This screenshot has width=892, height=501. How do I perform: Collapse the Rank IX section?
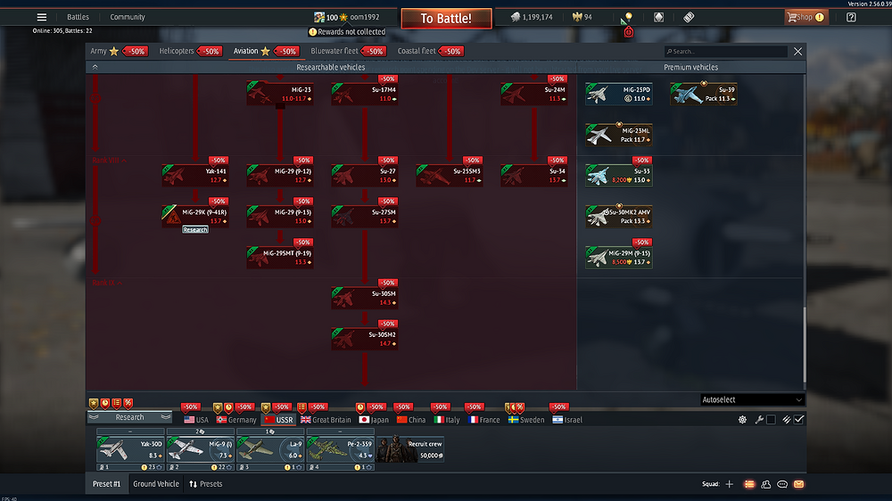107,283
